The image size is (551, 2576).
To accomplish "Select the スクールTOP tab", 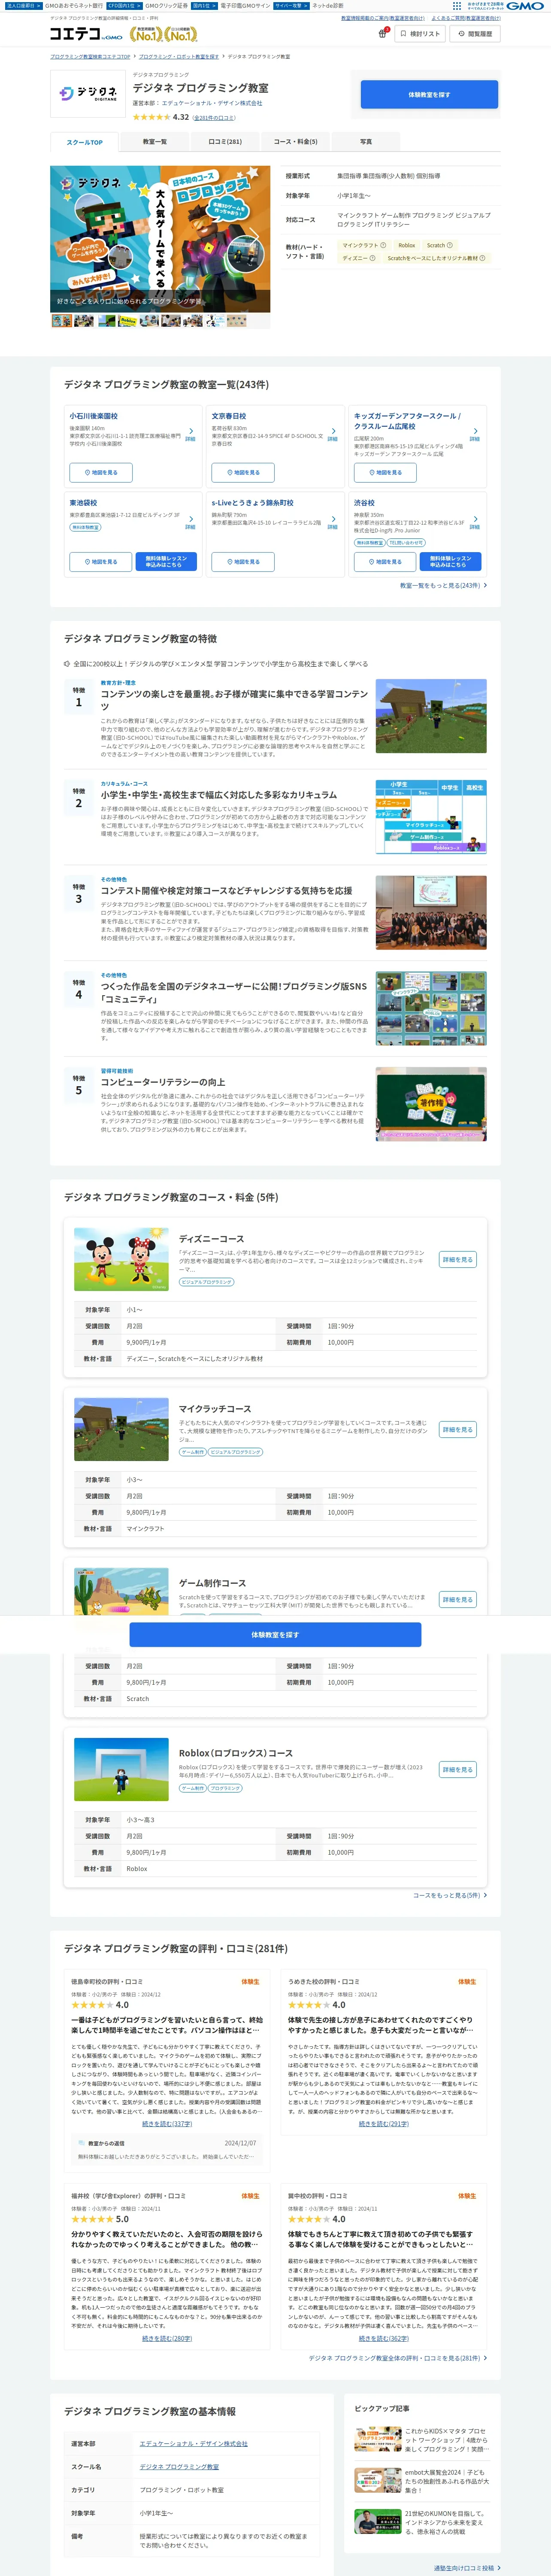I will point(85,142).
